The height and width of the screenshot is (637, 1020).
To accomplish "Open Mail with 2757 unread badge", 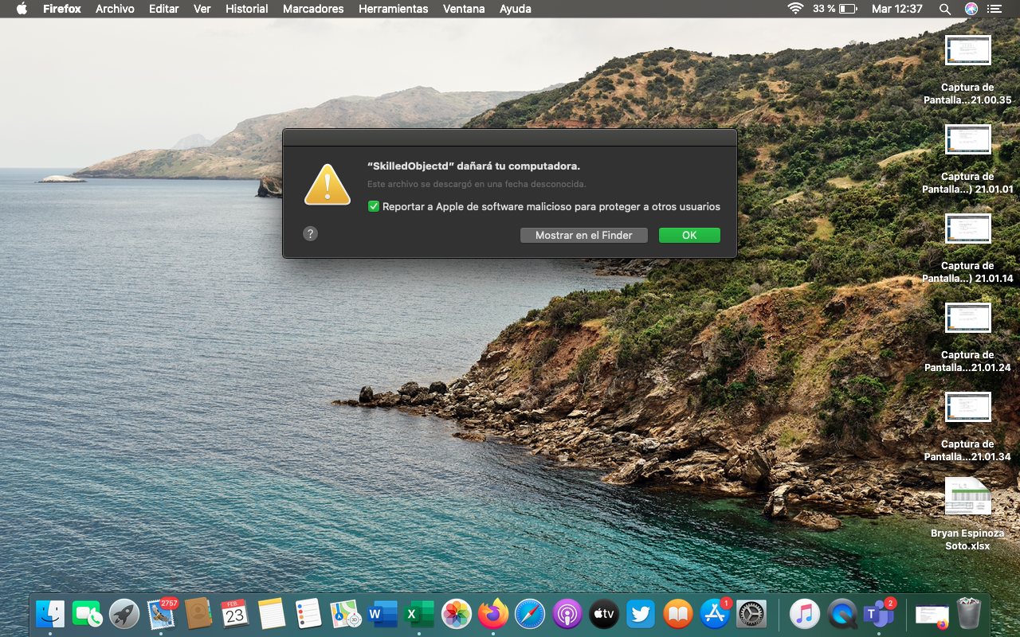I will pyautogui.click(x=162, y=614).
